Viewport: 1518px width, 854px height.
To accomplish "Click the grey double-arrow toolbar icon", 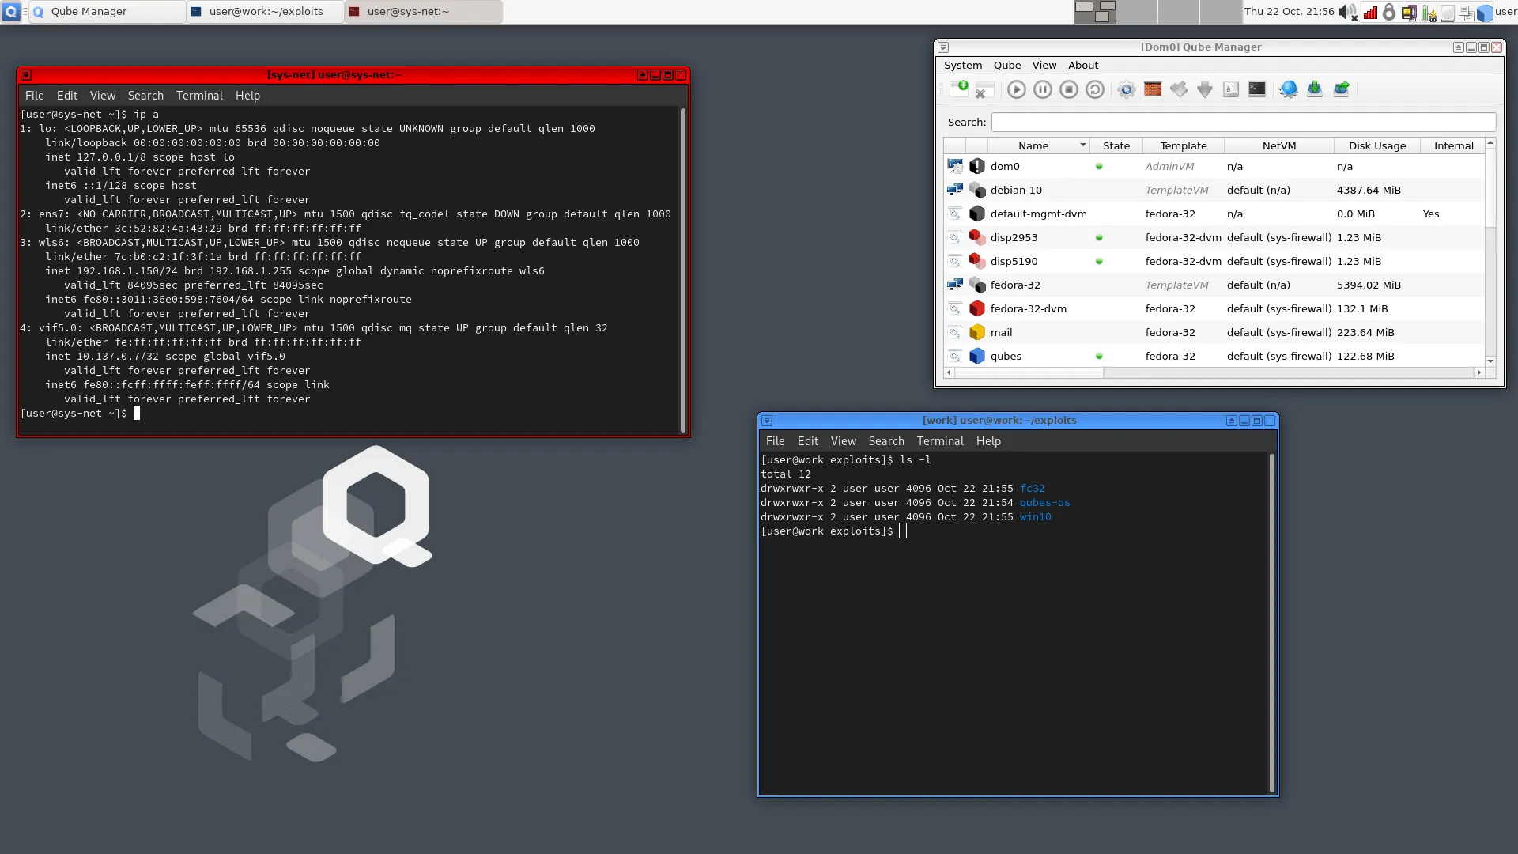I will tap(1179, 89).
